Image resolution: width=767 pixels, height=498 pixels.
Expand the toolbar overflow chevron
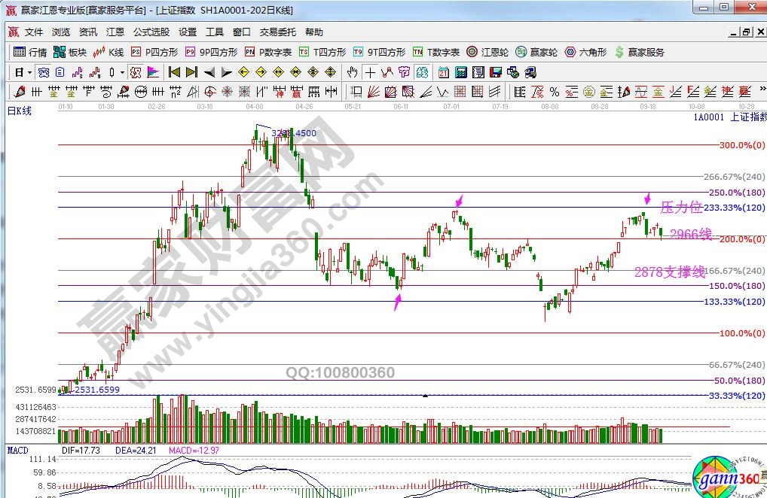(759, 92)
